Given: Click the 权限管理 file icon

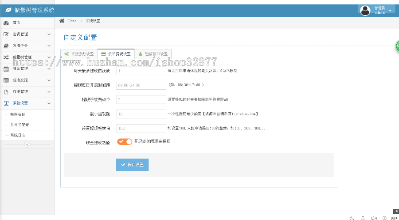Looking at the screenshot, I should (6, 92).
